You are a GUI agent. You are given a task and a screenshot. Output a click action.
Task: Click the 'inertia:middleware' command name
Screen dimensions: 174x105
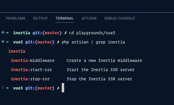tap(33, 60)
